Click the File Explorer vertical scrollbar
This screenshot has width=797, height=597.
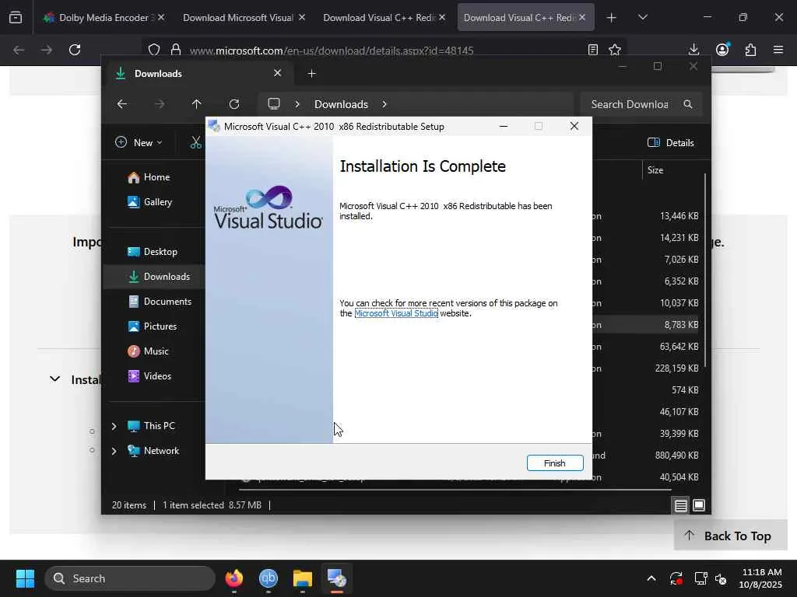(x=705, y=271)
